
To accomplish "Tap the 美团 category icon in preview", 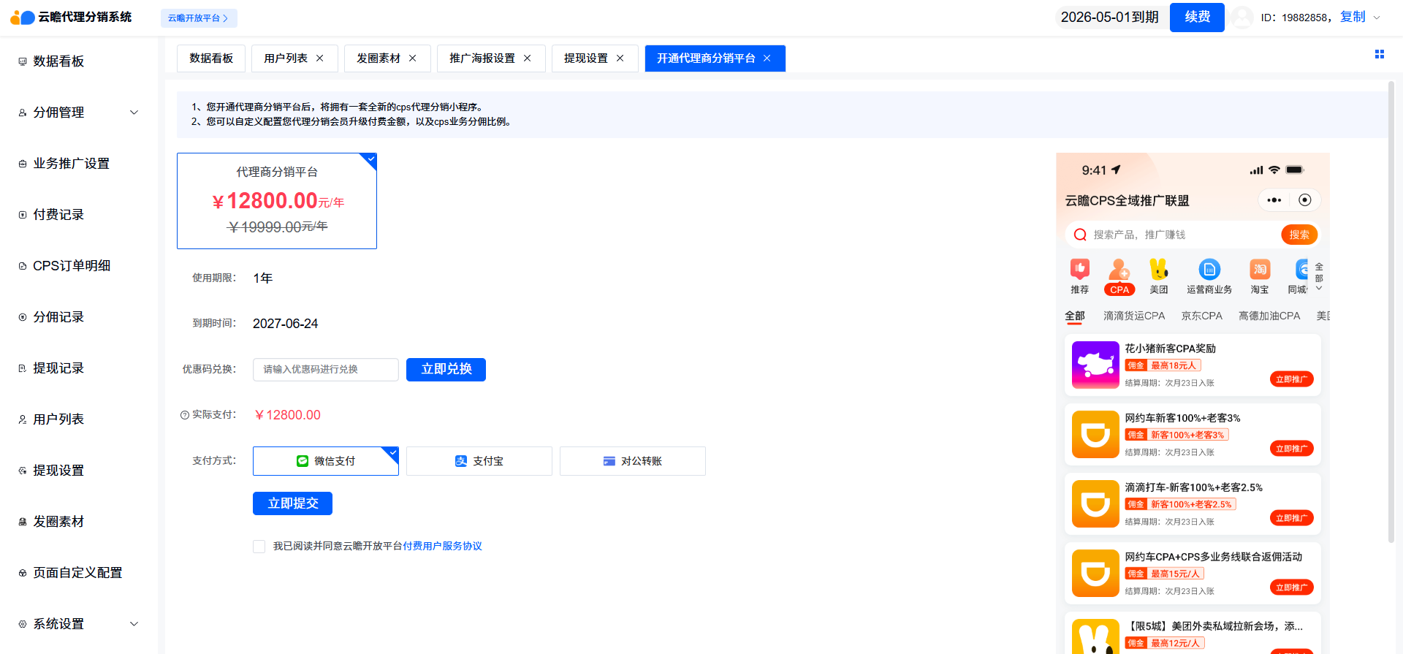I will 1159,270.
